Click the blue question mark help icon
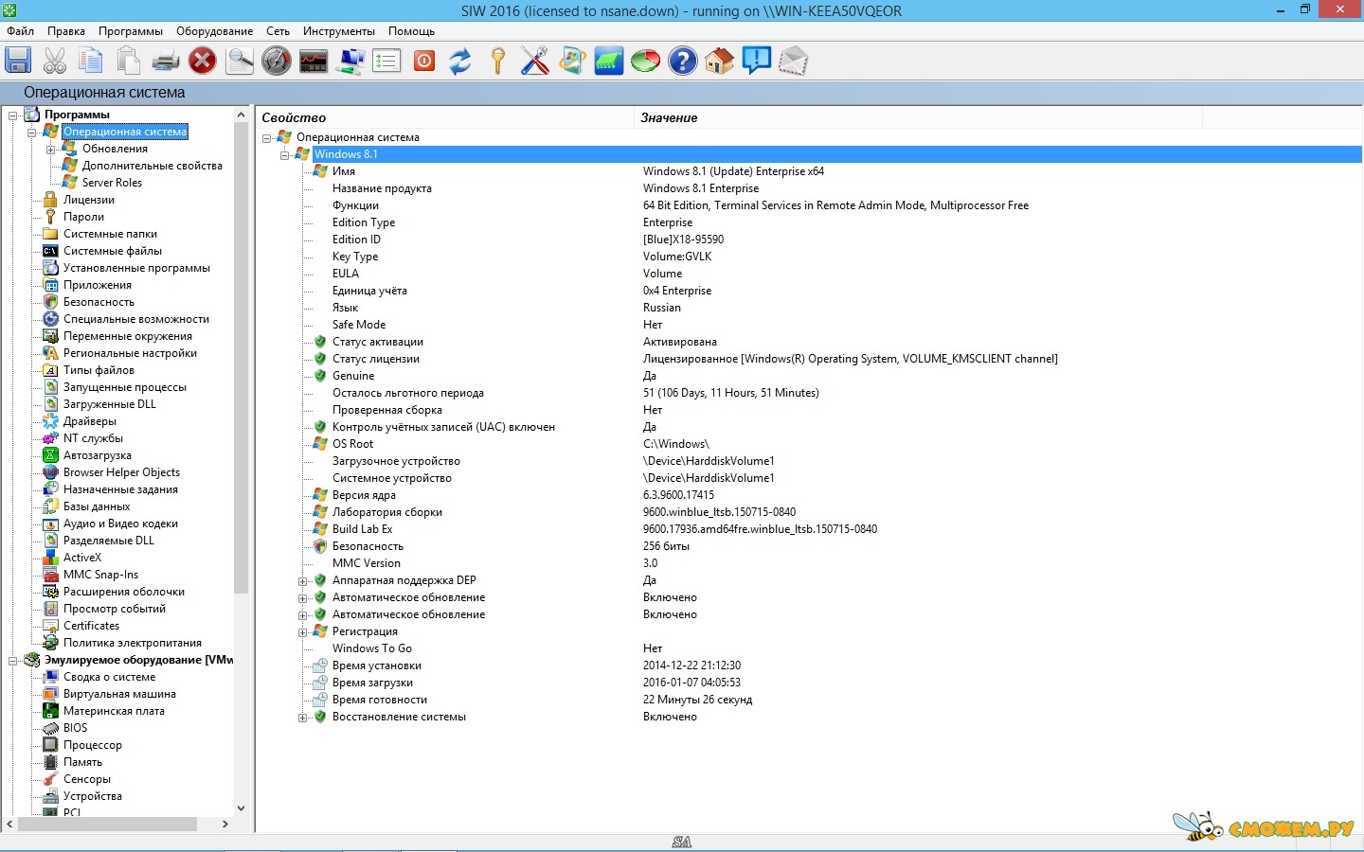1364x852 pixels. point(682,62)
